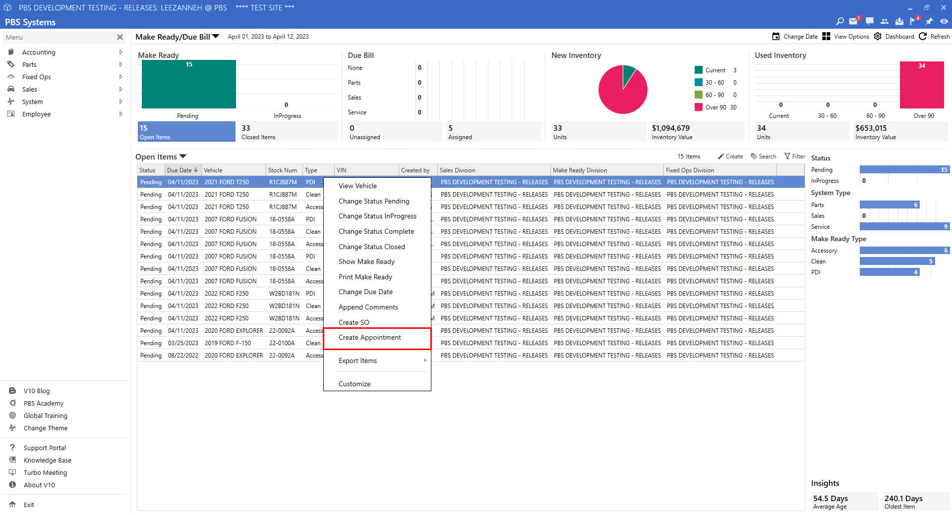
Task: Select View Vehicle from context menu
Action: (357, 186)
